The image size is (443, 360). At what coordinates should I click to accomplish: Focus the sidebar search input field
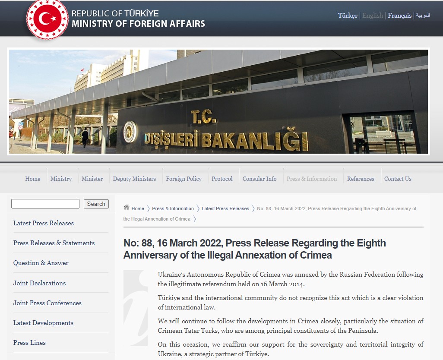(x=45, y=204)
